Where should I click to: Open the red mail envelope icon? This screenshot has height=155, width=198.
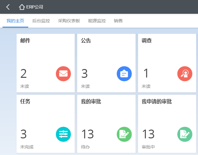coord(63,74)
